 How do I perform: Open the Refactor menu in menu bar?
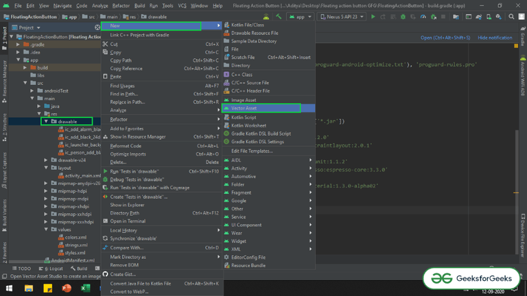(x=121, y=5)
